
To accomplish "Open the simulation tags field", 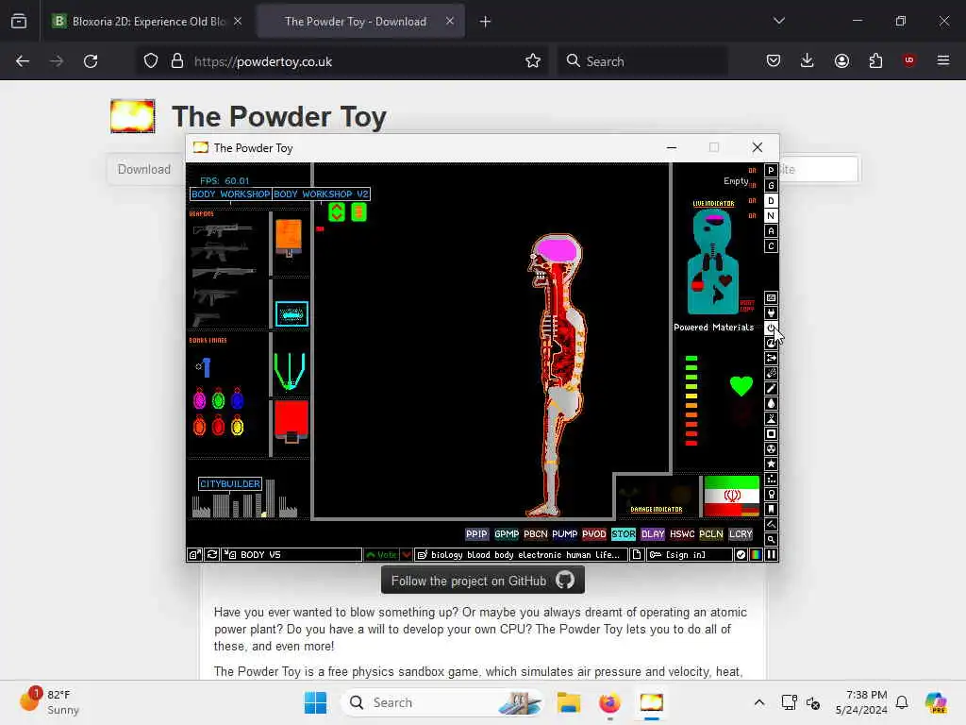I will pyautogui.click(x=521, y=555).
